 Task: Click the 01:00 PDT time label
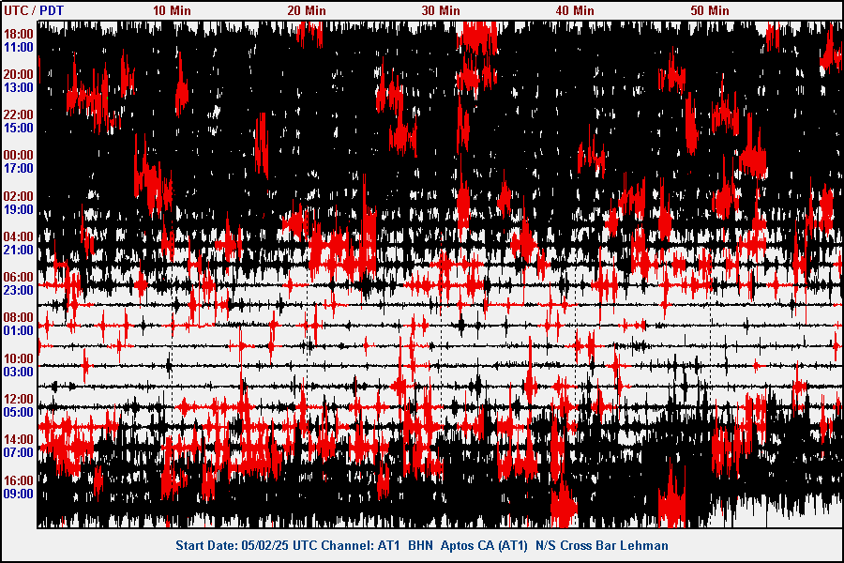point(19,331)
